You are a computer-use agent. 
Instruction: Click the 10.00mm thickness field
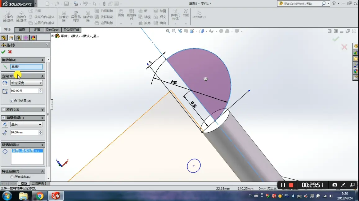coord(24,132)
